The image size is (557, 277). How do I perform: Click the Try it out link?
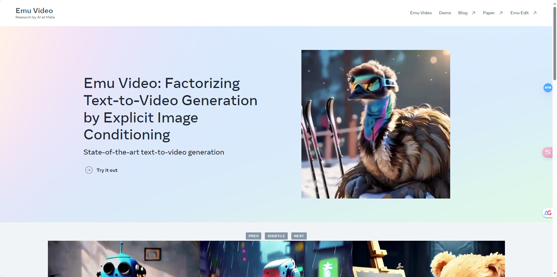coord(107,170)
